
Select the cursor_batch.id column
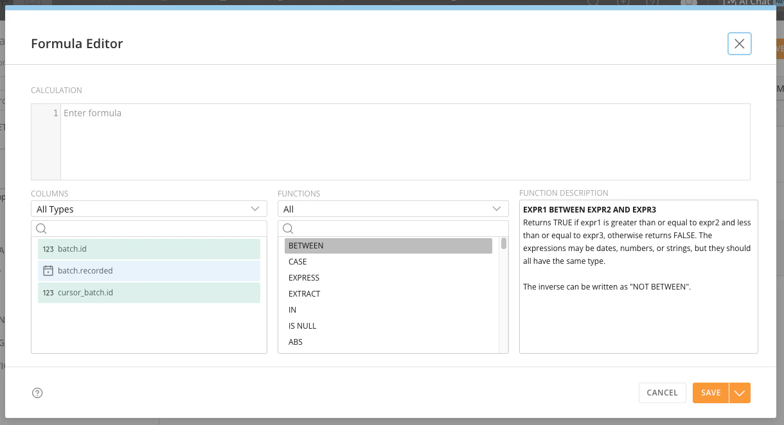(x=149, y=293)
